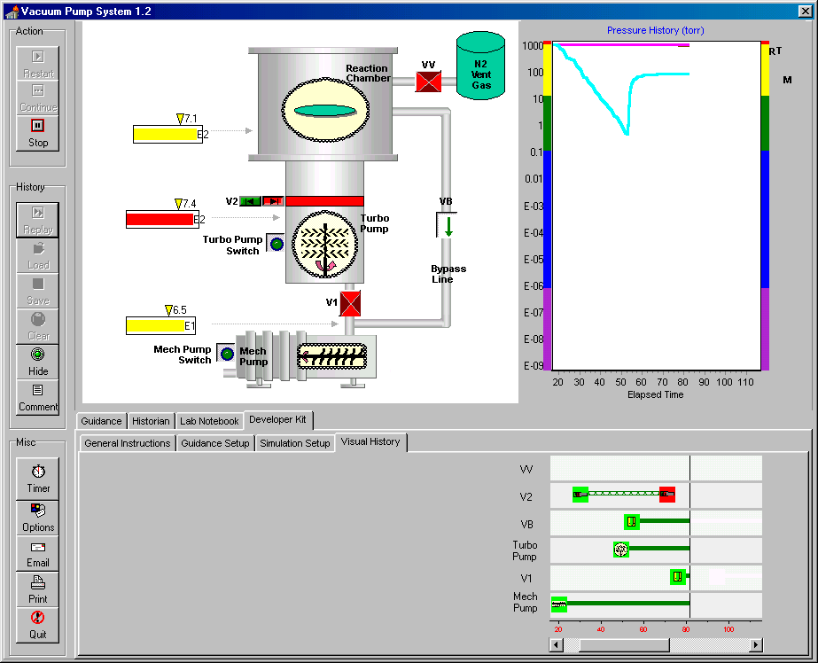Click the V2 open green arrow button
This screenshot has width=818, height=663.
[x=251, y=201]
